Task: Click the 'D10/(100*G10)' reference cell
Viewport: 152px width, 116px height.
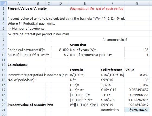Action: pos(113,75)
